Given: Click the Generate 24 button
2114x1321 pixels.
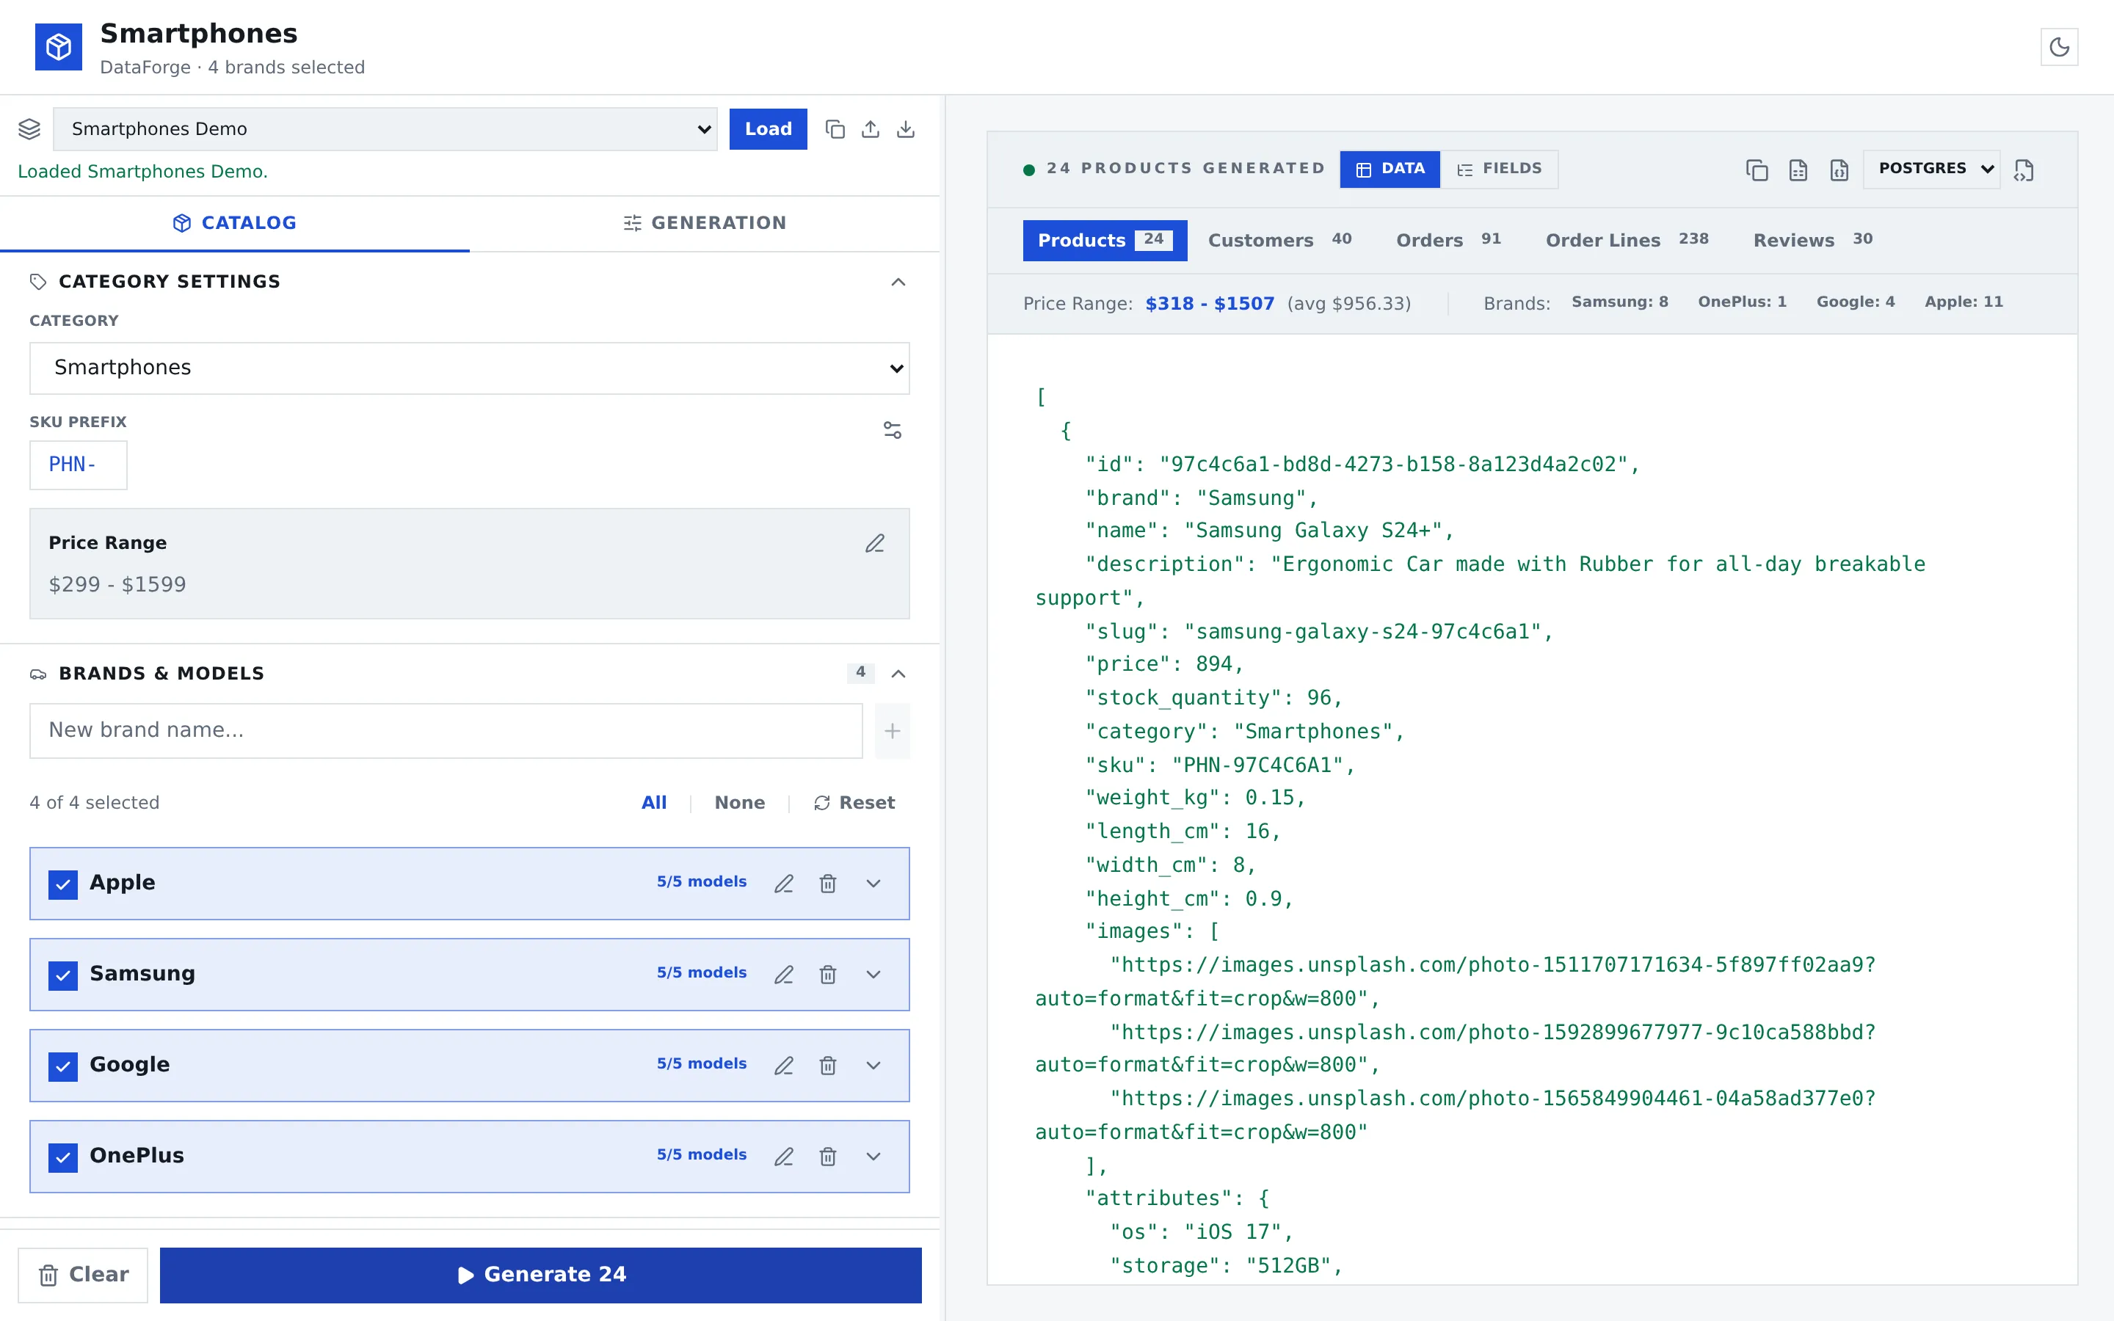Looking at the screenshot, I should tap(540, 1275).
